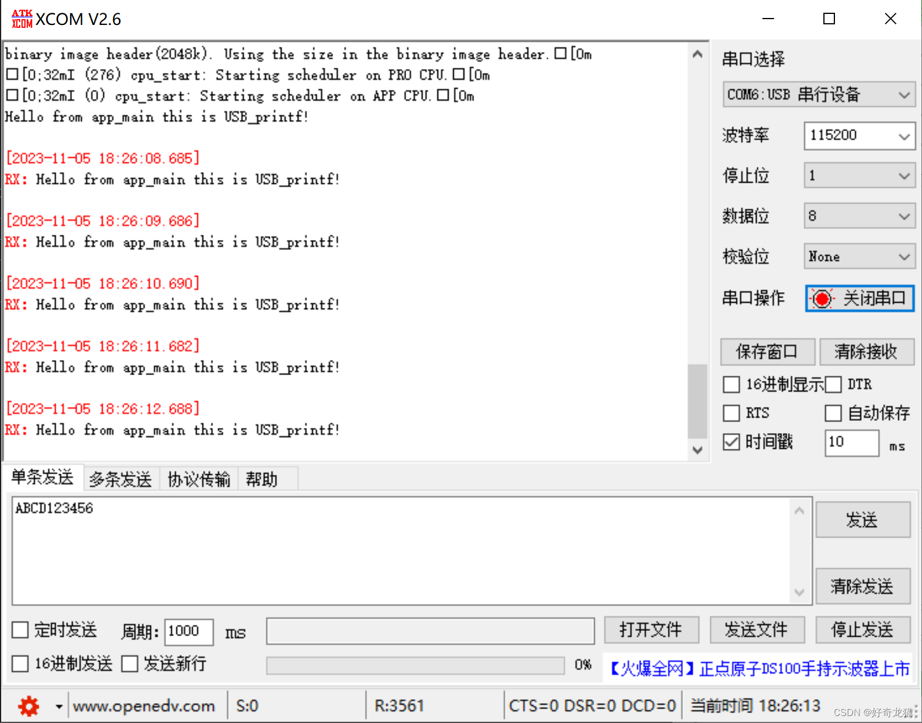This screenshot has height=723, width=922.
Task: Toggle the RTS checkbox
Action: [x=732, y=413]
